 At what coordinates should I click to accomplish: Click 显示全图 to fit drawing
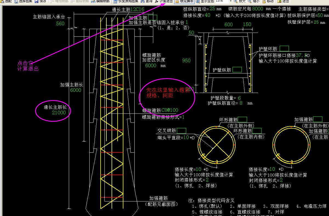click(x=205, y=1)
